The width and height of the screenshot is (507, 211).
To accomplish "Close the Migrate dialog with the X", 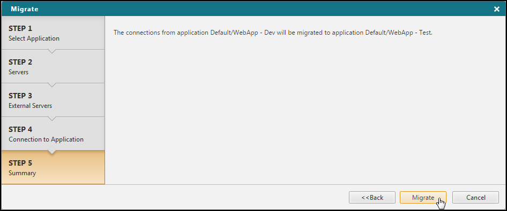I will tap(497, 9).
